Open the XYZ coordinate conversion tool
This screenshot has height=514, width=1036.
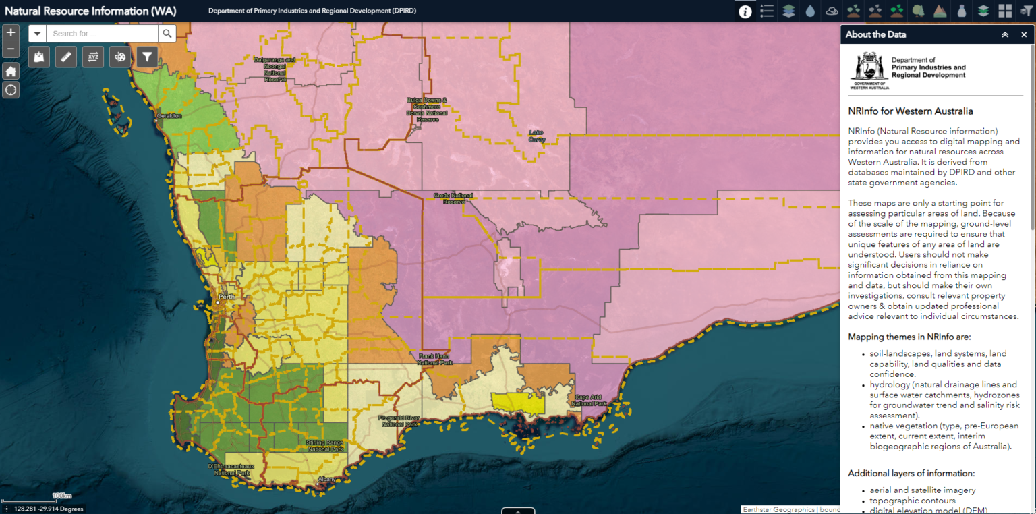(x=93, y=57)
